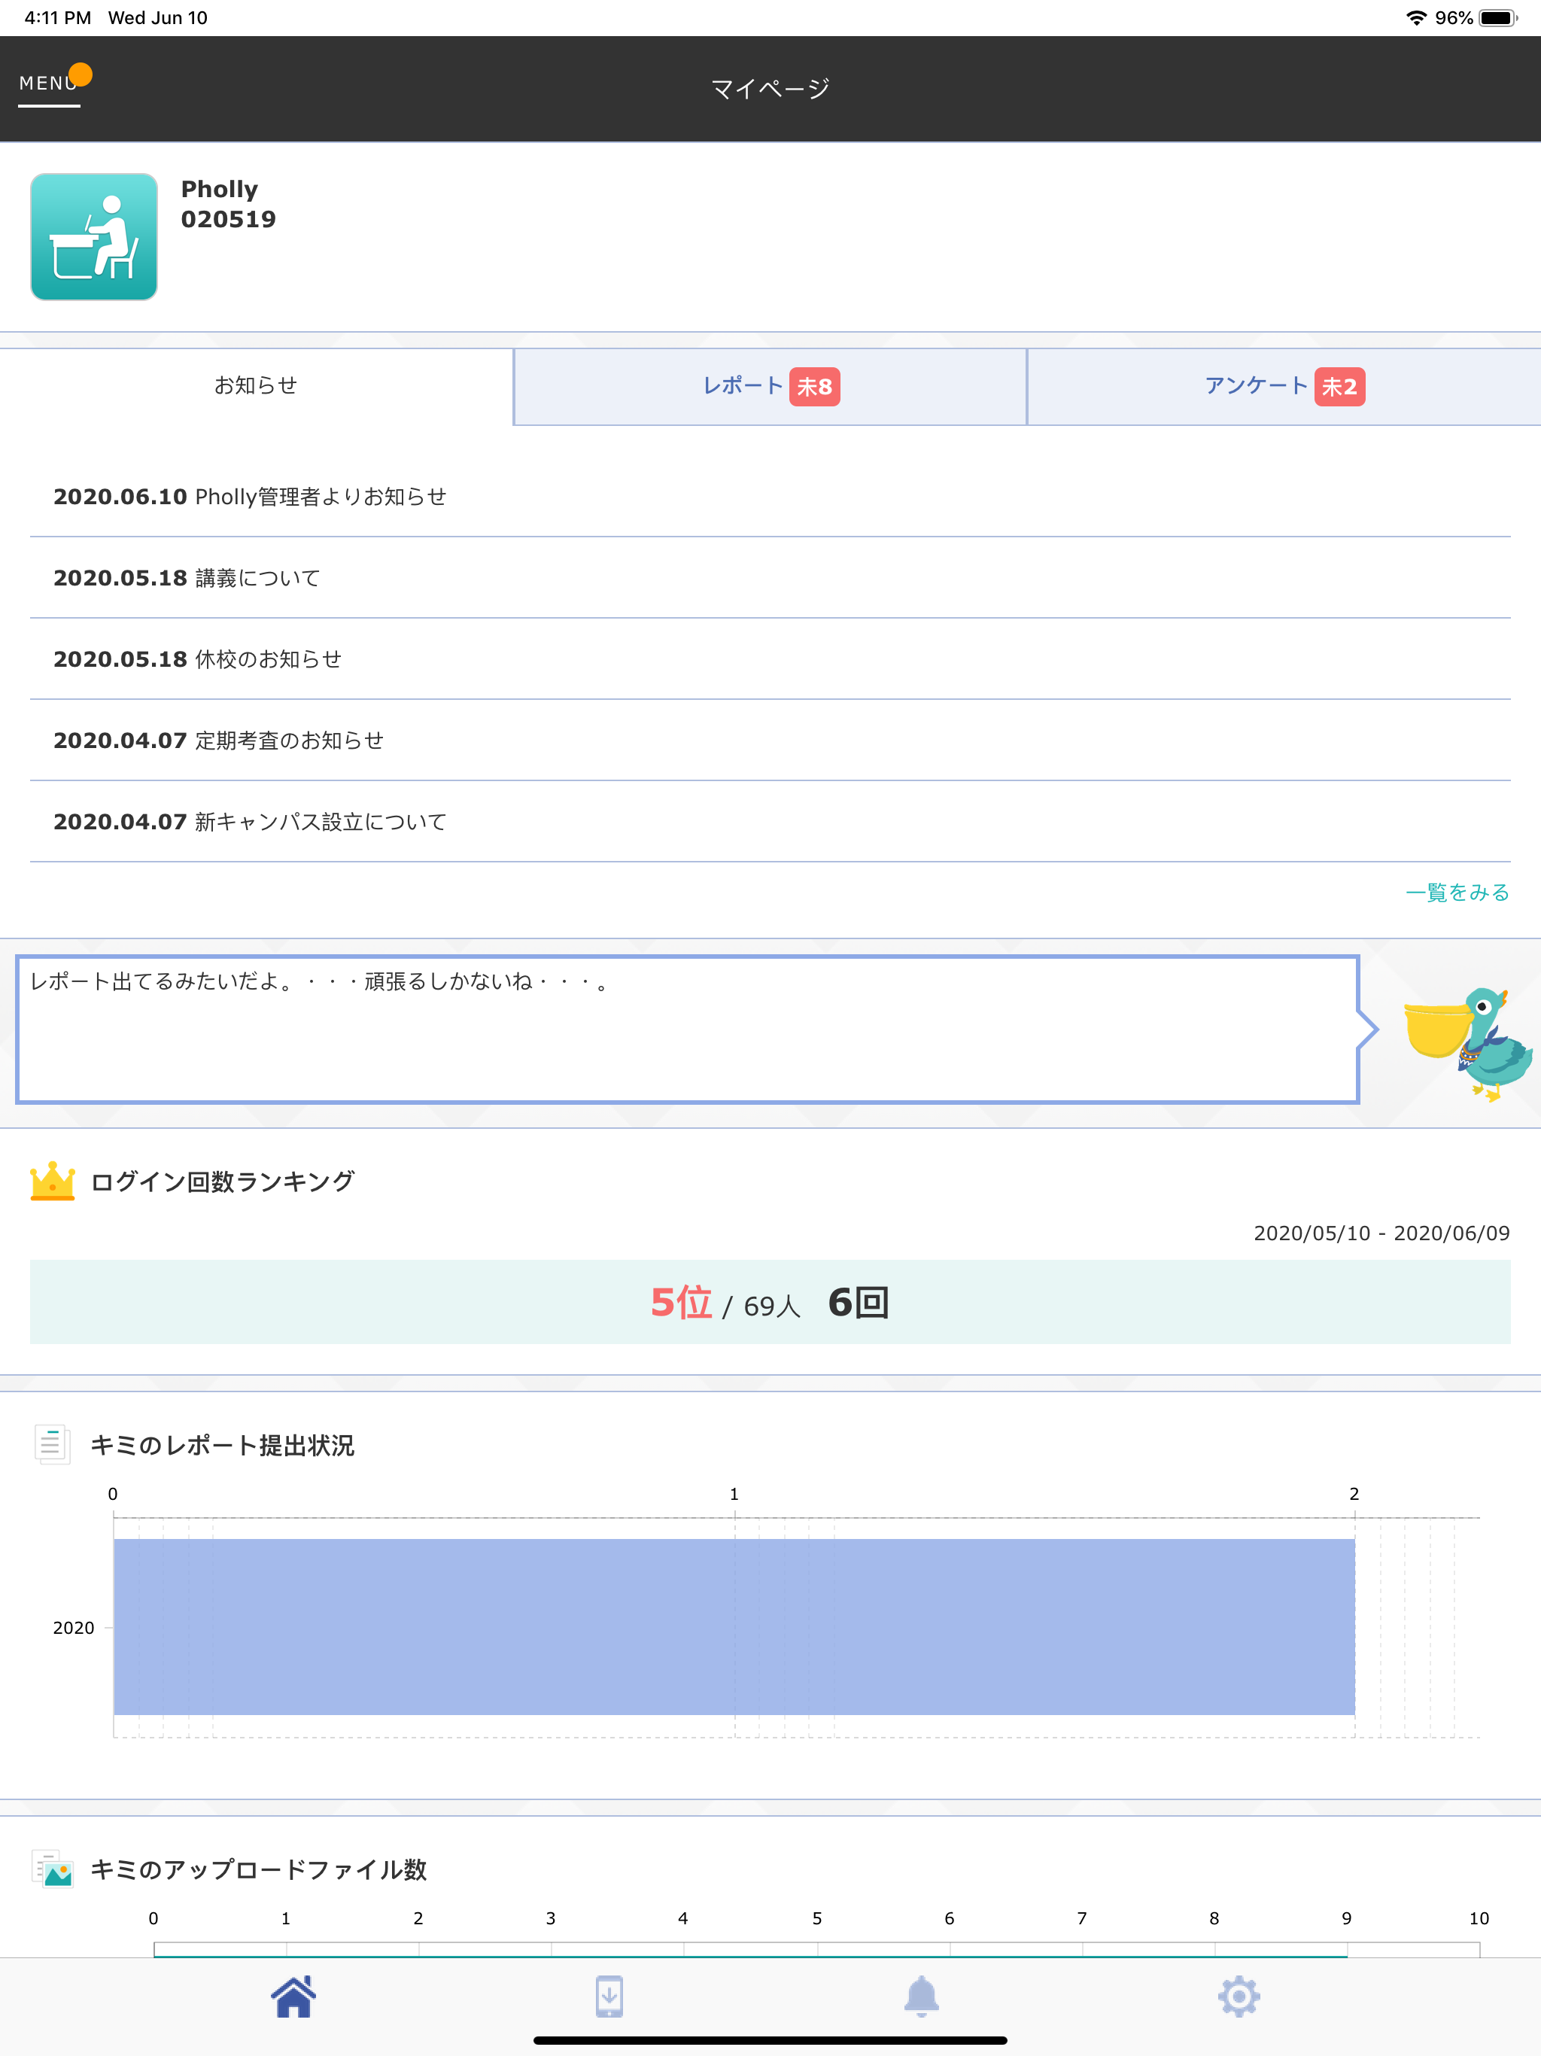Open settings gear in bottom bar

(x=1239, y=1996)
